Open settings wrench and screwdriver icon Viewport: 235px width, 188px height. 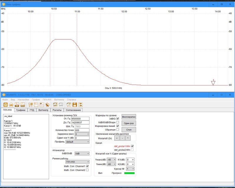click(31, 105)
